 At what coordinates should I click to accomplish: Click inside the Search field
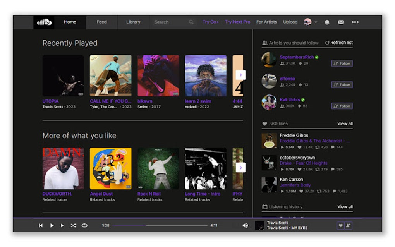[170, 22]
